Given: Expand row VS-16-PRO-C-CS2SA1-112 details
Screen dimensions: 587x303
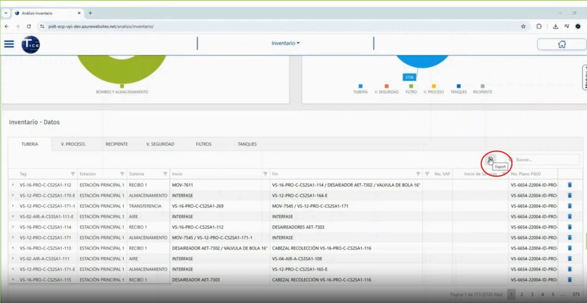Looking at the screenshot, I should point(13,185).
